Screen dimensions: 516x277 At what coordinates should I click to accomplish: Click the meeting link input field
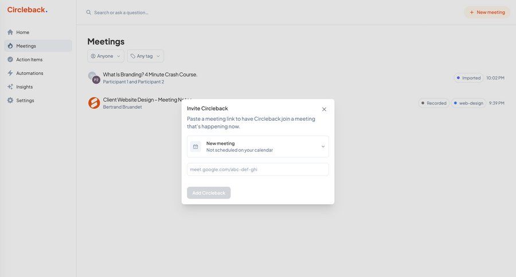point(258,169)
